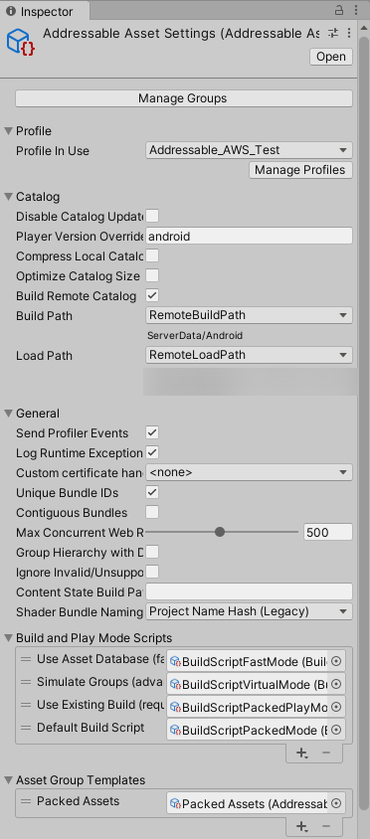Open object picker for BuildScriptPackedPlayMode
The width and height of the screenshot is (370, 839).
[x=336, y=707]
